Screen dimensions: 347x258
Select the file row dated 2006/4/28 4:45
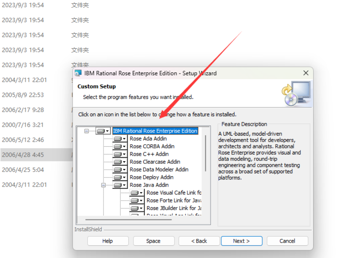point(36,154)
